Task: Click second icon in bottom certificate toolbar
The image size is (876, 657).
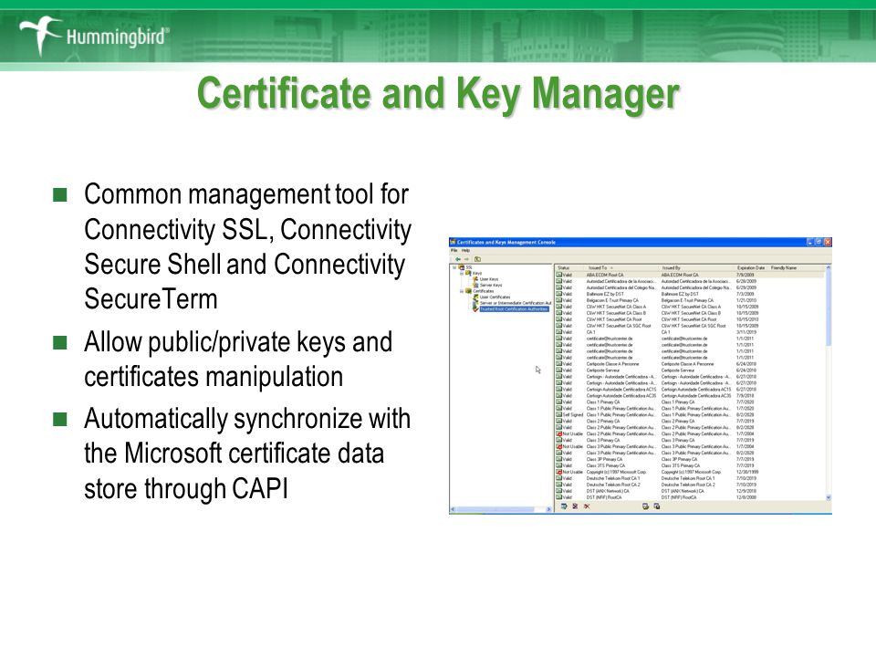Action: [575, 506]
